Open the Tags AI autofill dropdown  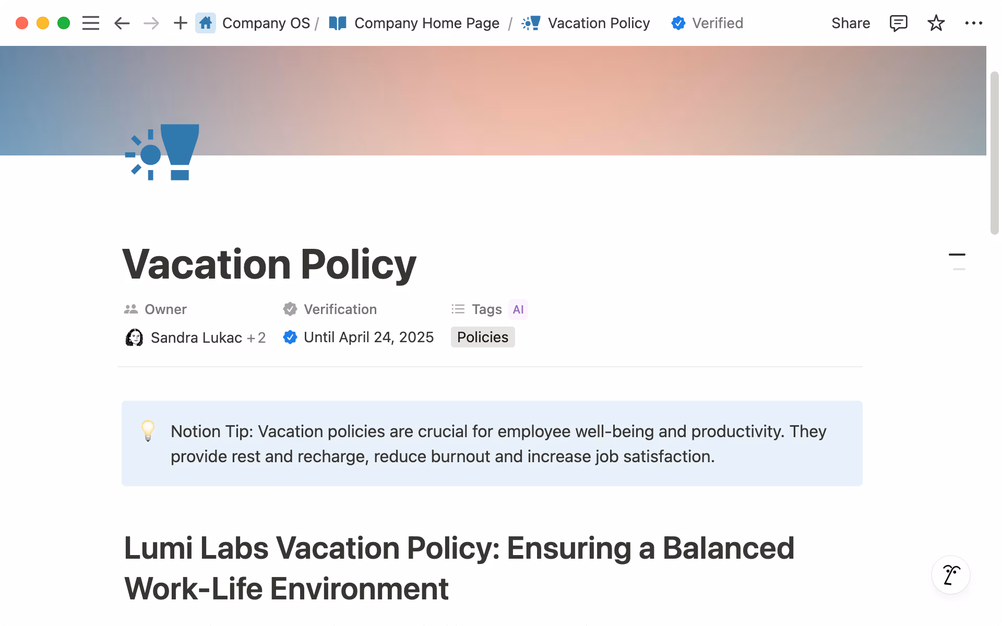(518, 309)
